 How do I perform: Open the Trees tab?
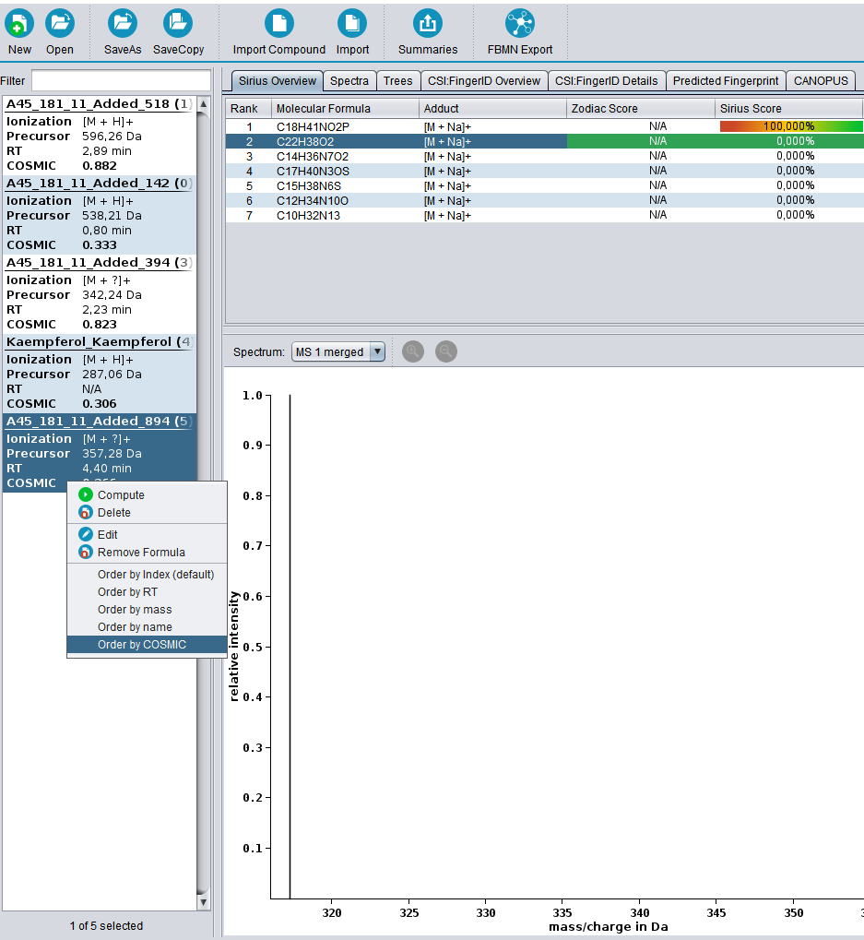click(397, 81)
